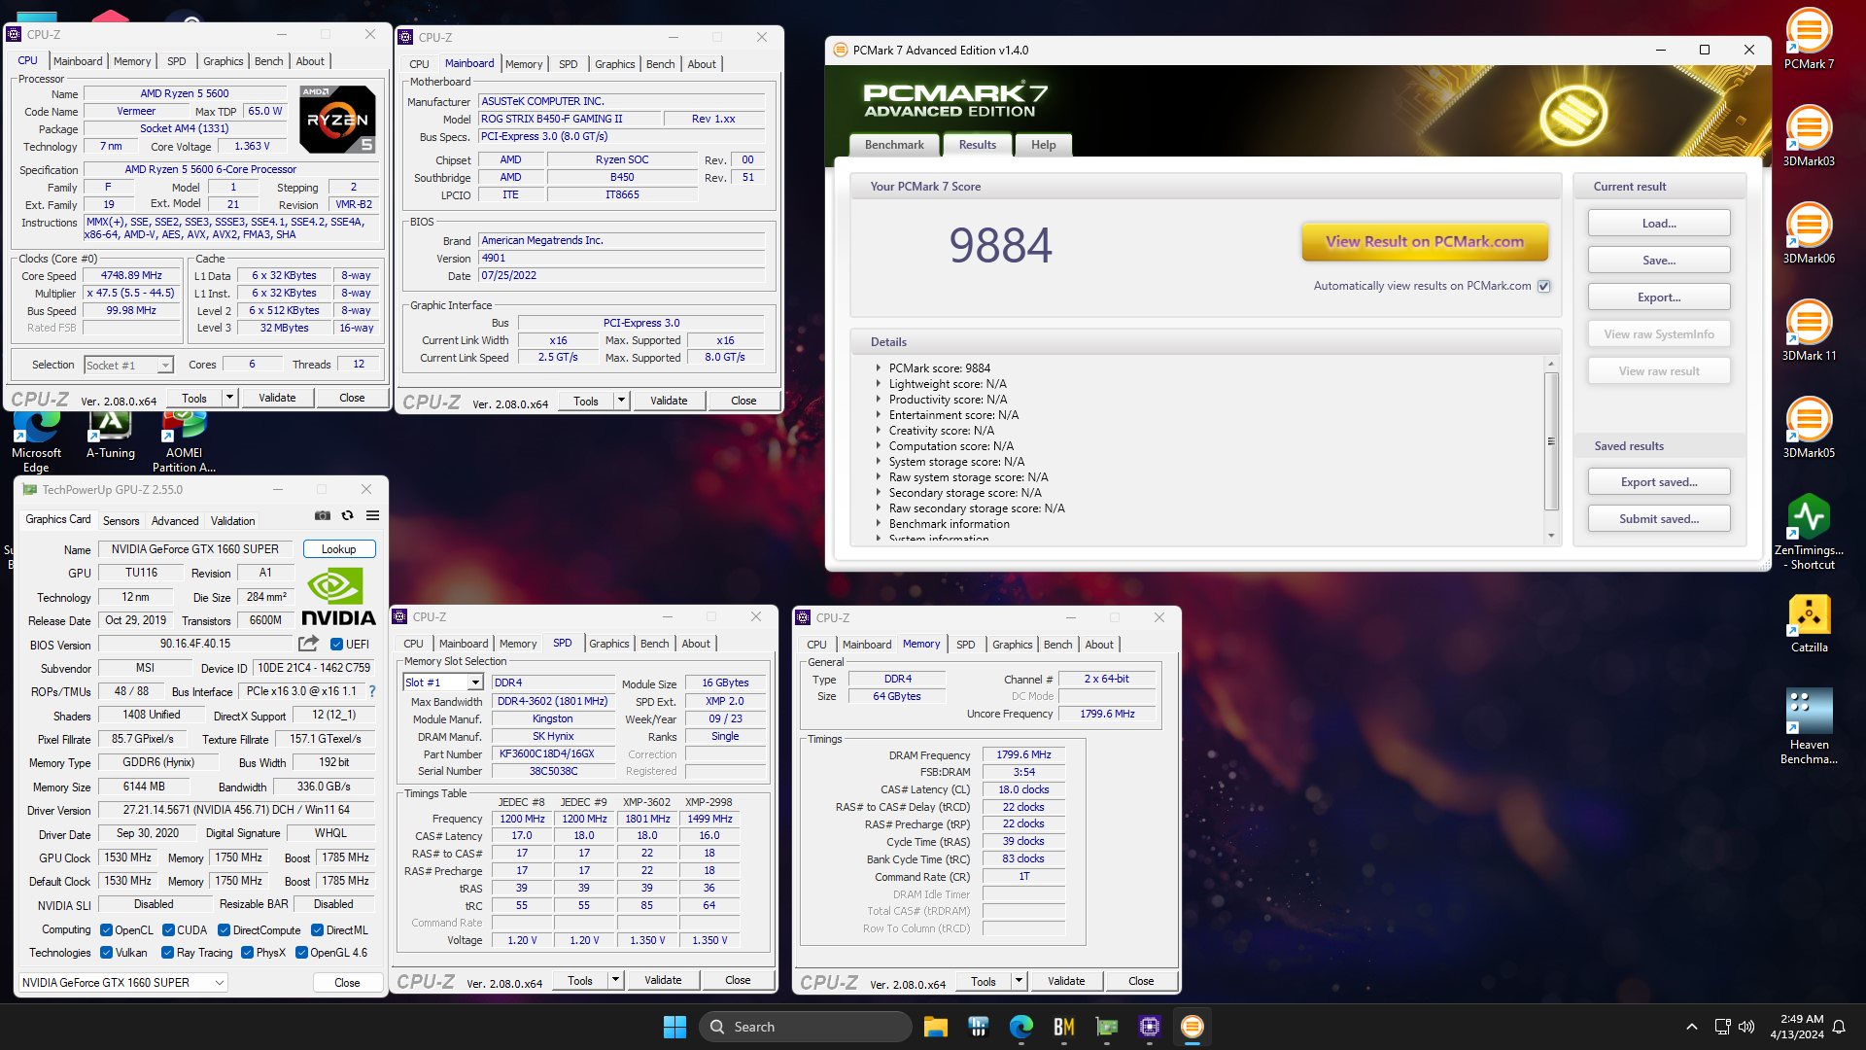1866x1050 pixels.
Task: Click Validate in the CPU-Z SPD window
Action: point(663,980)
